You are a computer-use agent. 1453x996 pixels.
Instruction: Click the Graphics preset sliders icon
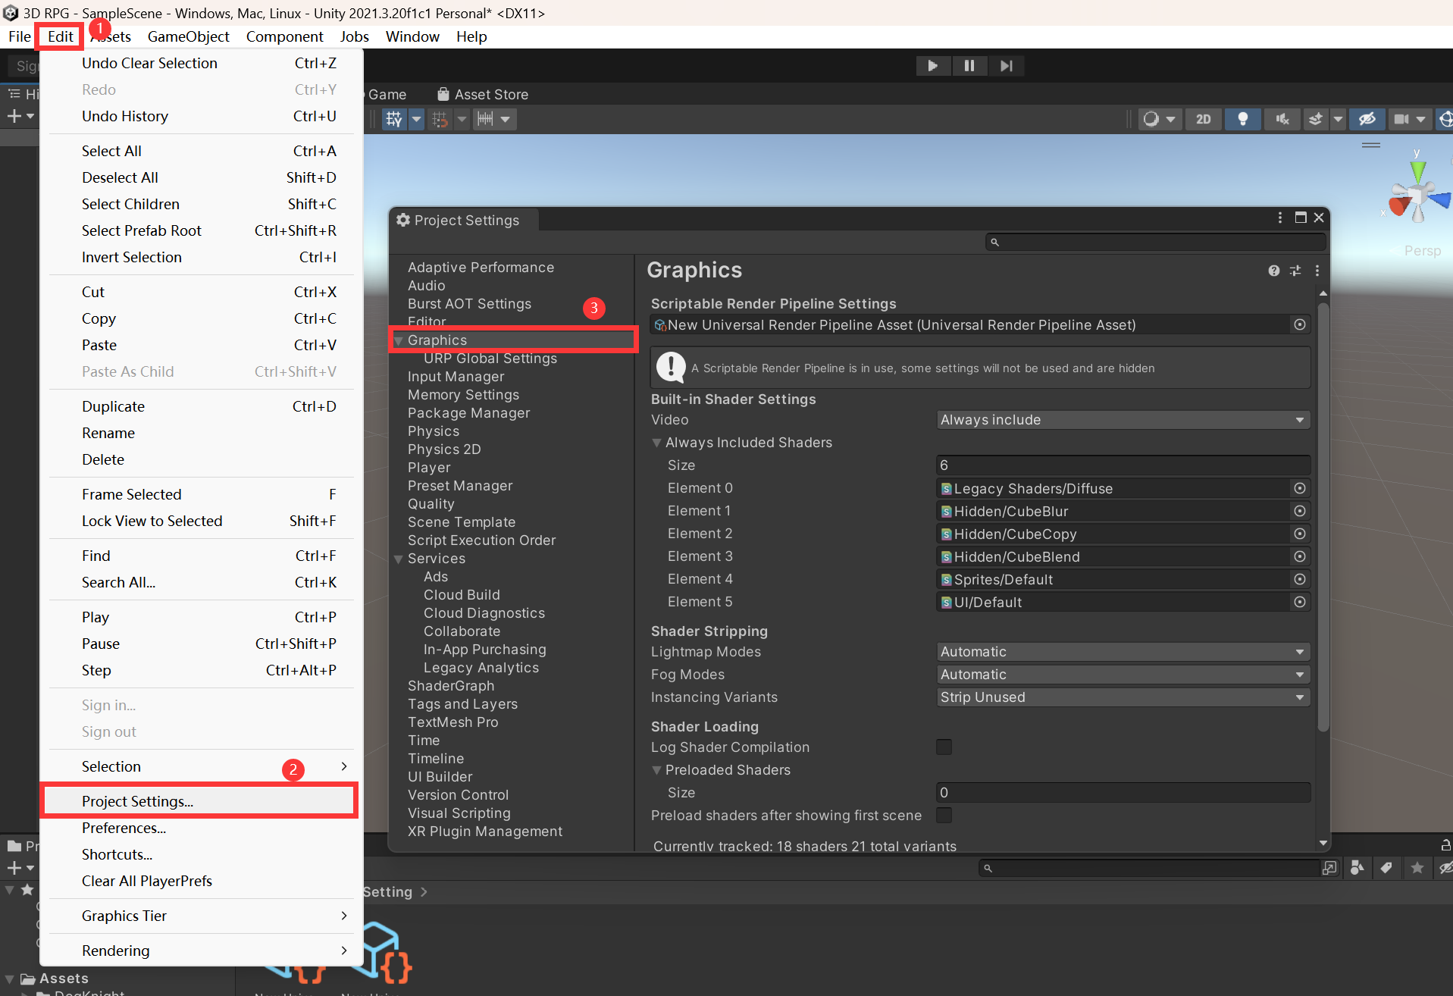(1295, 271)
